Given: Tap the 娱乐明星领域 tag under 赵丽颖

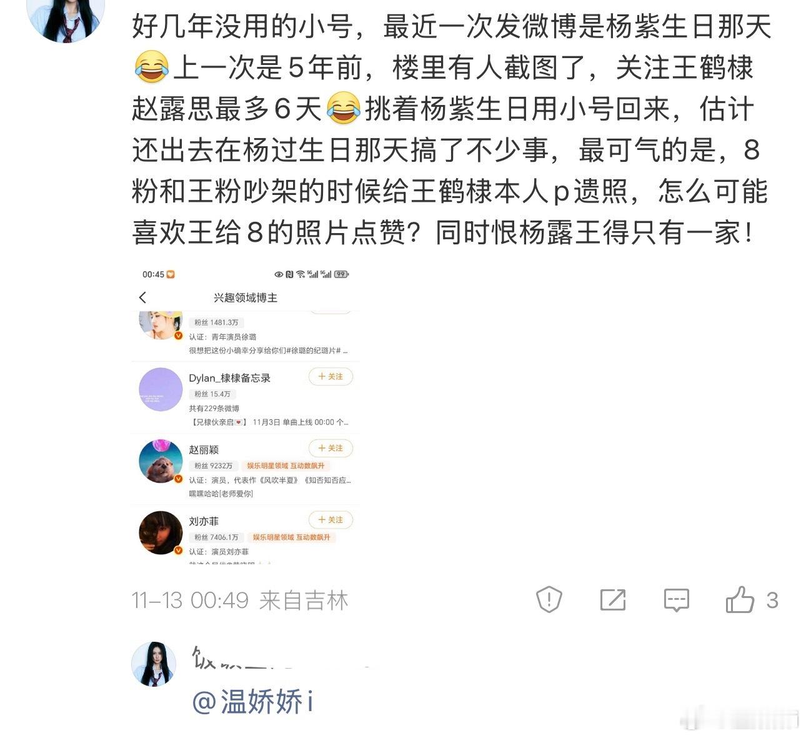Looking at the screenshot, I should click(268, 466).
